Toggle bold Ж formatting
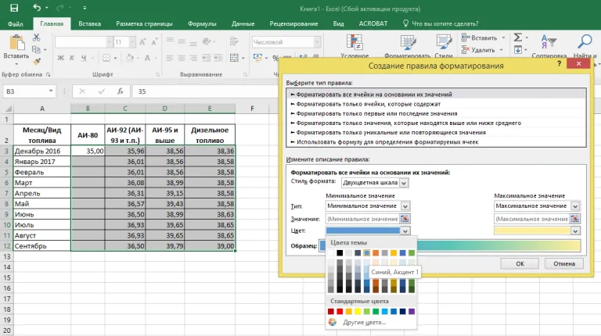This screenshot has height=336, width=601. coord(60,58)
